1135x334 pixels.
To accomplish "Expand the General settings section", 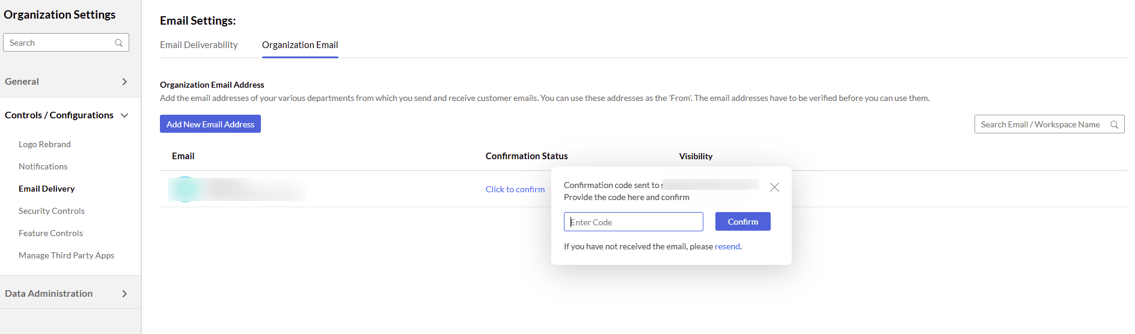I will (124, 82).
